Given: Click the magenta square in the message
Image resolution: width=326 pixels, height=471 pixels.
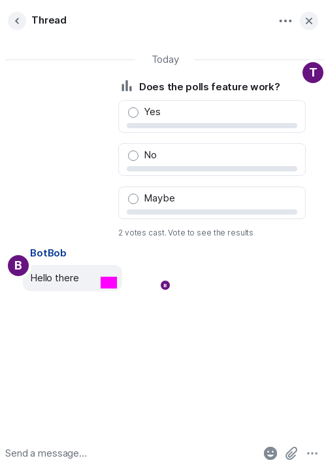Looking at the screenshot, I should pos(108,283).
